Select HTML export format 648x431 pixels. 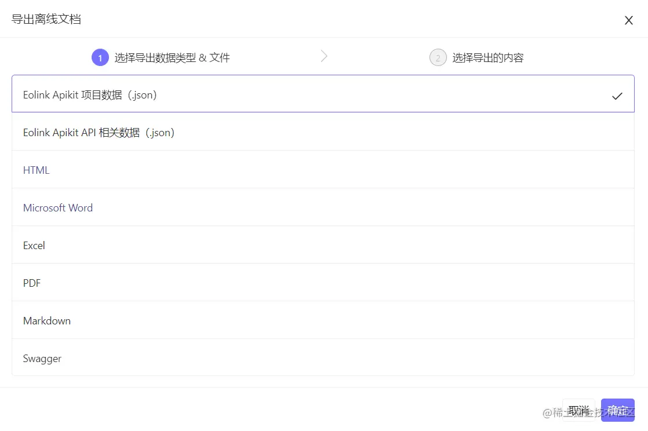pyautogui.click(x=323, y=170)
